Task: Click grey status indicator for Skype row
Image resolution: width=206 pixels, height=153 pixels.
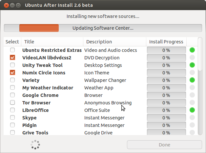Action: click(192, 117)
